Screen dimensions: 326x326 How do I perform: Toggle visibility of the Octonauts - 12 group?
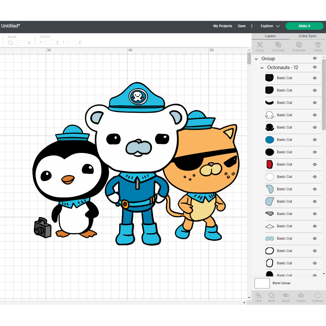point(315,67)
